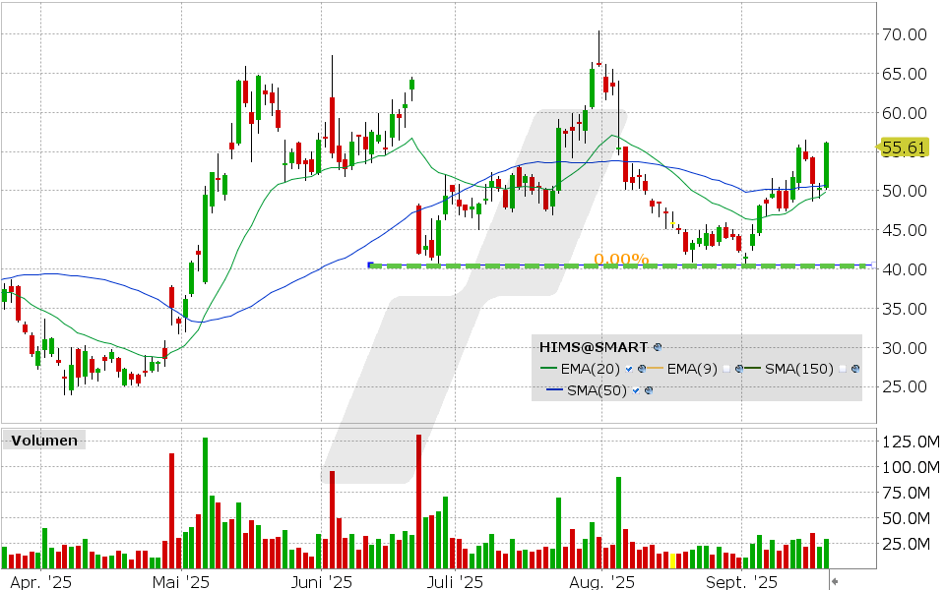Select the blue left handle of the horizontal line

click(x=370, y=265)
